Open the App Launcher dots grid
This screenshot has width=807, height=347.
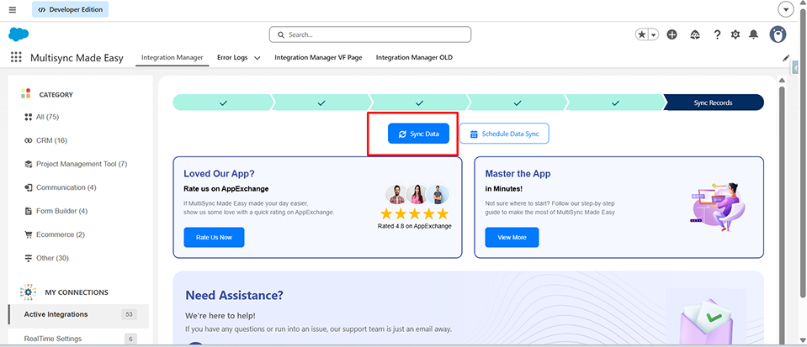[17, 57]
